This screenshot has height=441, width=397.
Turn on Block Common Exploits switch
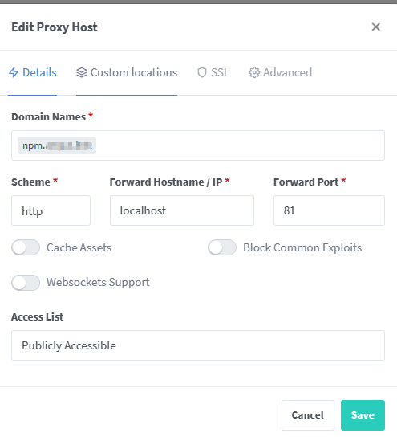coord(222,247)
